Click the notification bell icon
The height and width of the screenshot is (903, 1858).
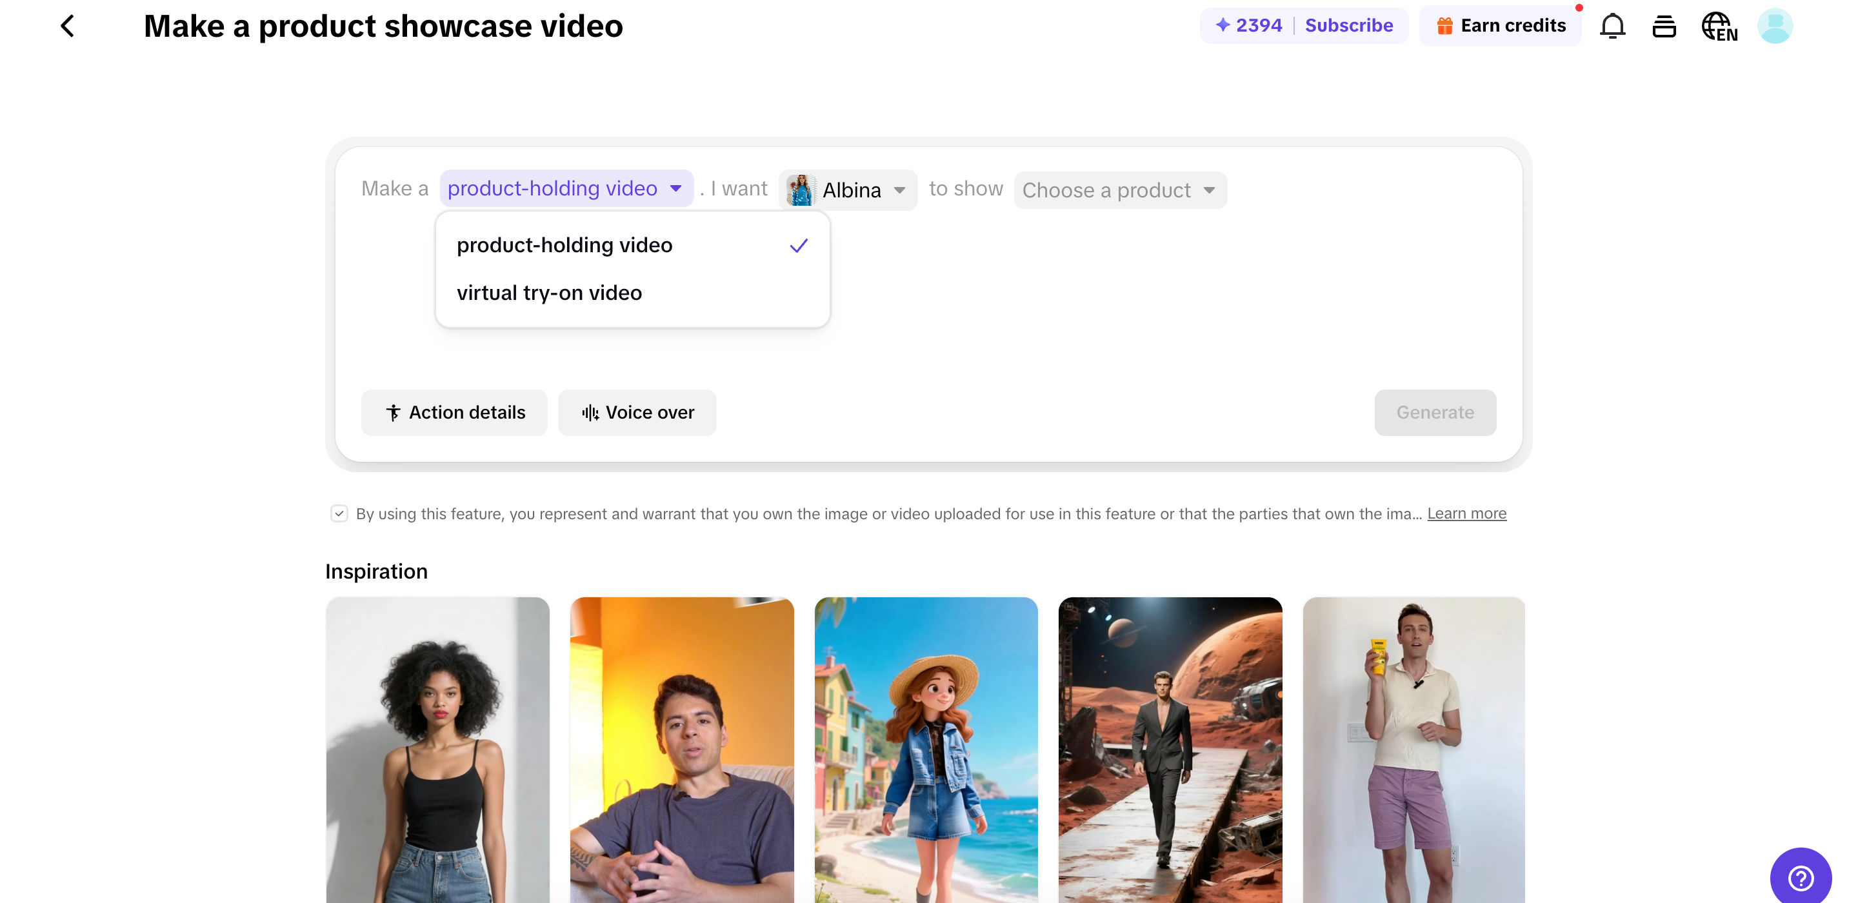(1613, 25)
